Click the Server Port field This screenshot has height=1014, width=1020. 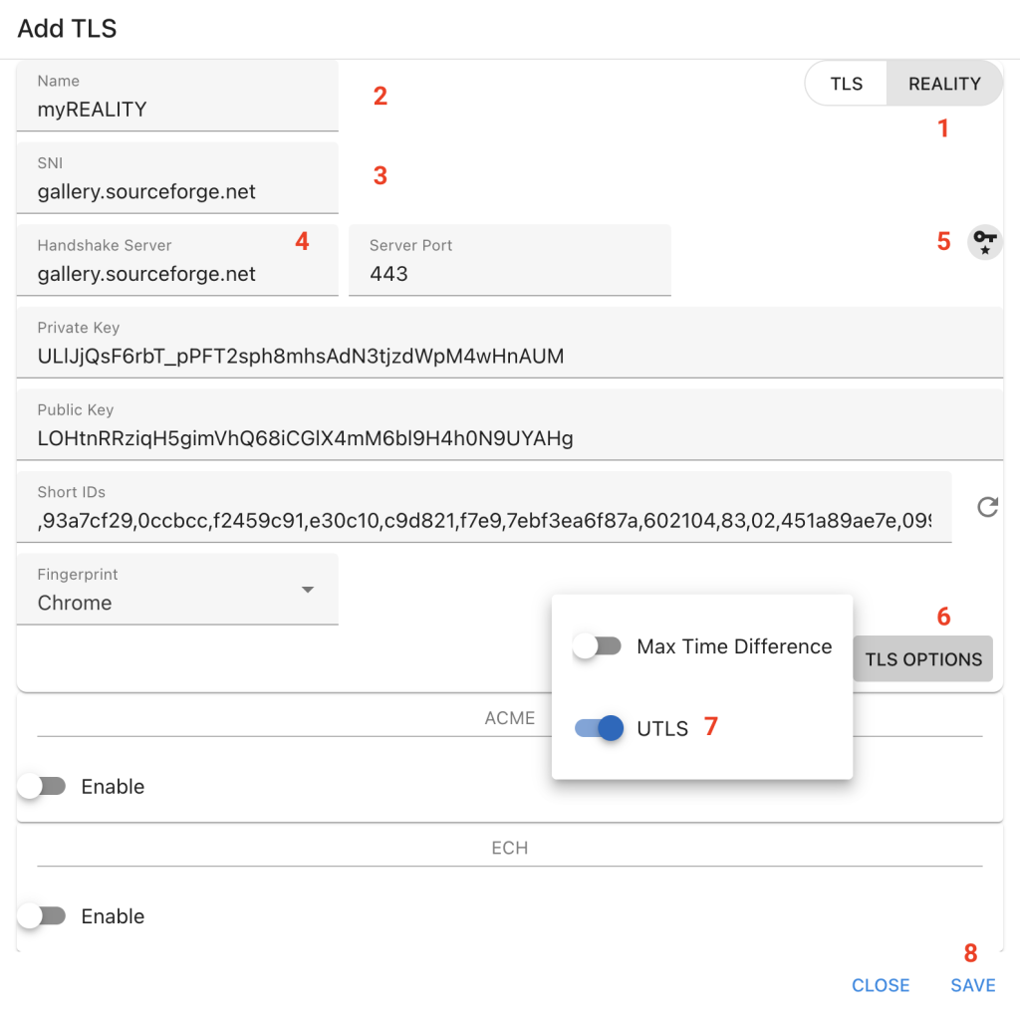(x=509, y=274)
